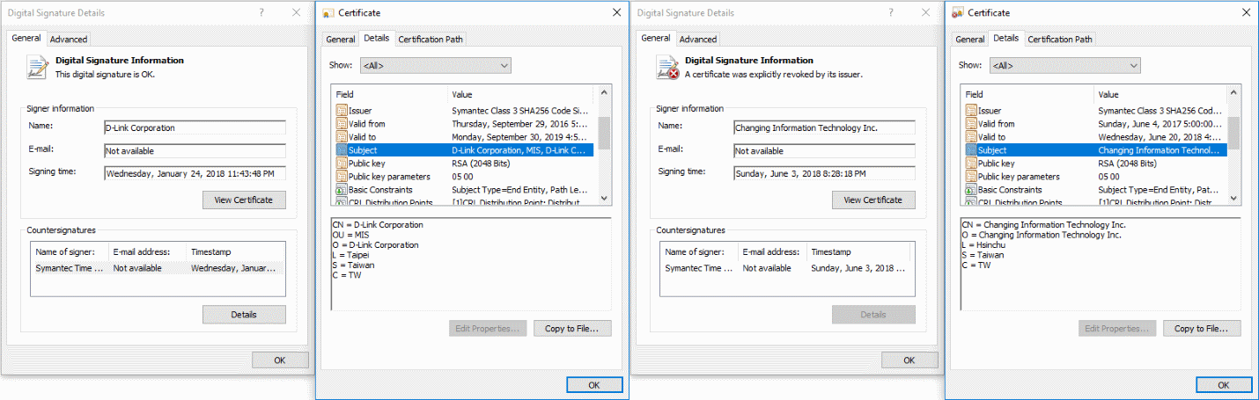Click help question mark in revoked signature dialog
The width and height of the screenshot is (1259, 400).
891,12
